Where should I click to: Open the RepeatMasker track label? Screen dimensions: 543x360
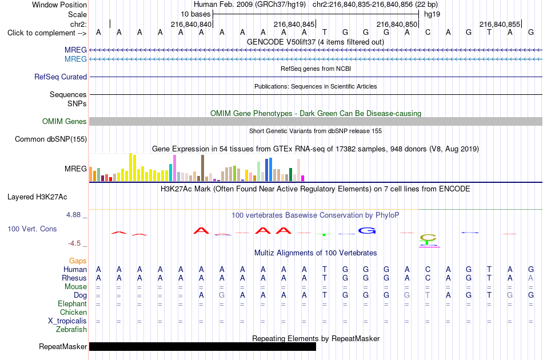coord(63,346)
